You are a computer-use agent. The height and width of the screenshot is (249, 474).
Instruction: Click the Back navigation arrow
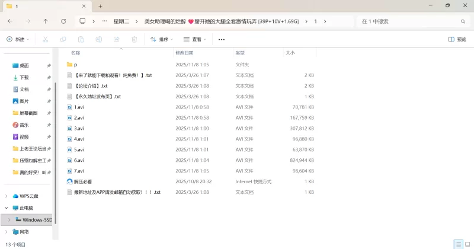coord(10,21)
